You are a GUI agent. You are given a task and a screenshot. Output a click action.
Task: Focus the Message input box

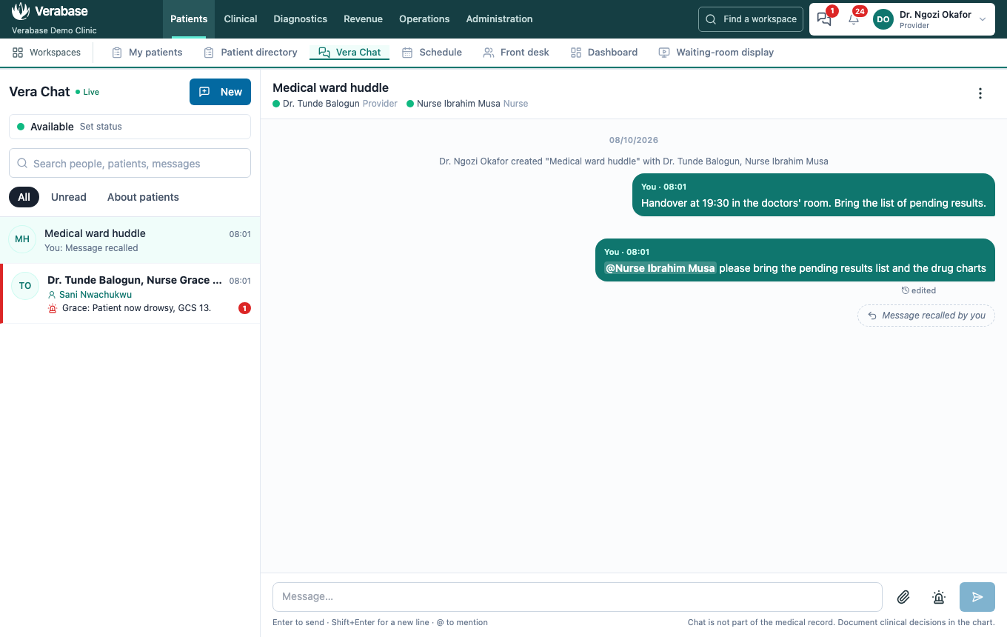[x=578, y=597]
